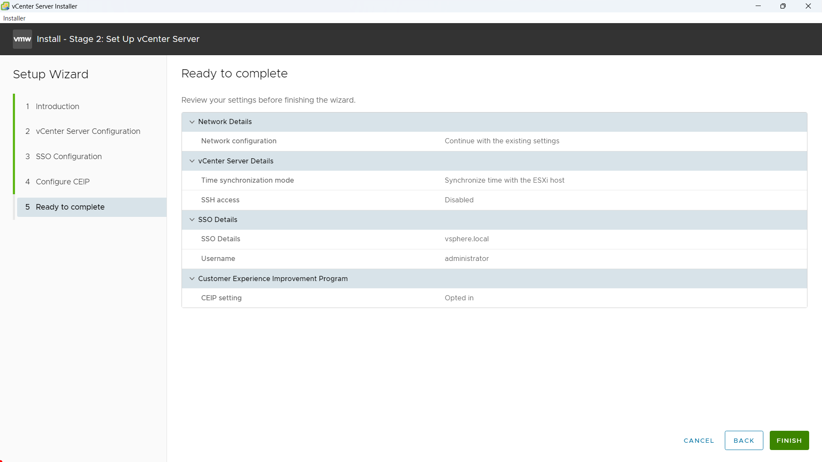Collapse Customer Experience Improvement Program section

[x=192, y=279]
